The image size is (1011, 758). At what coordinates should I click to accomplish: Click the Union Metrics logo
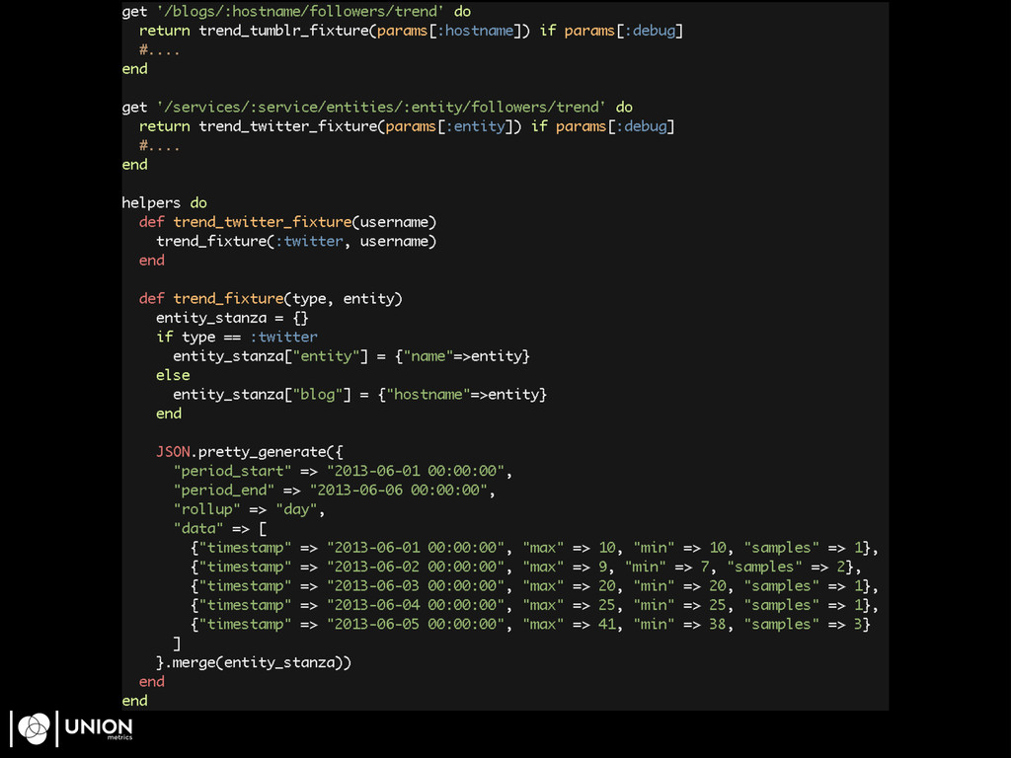(x=72, y=728)
